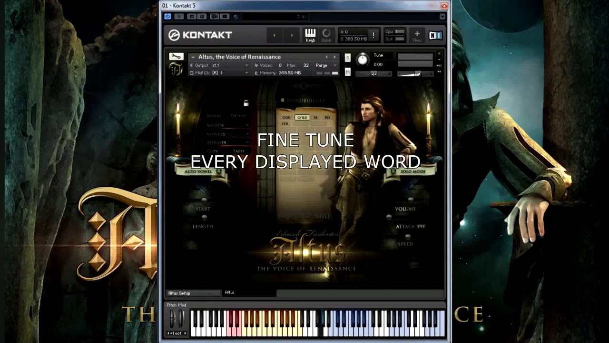Image resolution: width=609 pixels, height=343 pixels.
Task: Expand the instrument name dropdown arrow
Action: click(193, 57)
